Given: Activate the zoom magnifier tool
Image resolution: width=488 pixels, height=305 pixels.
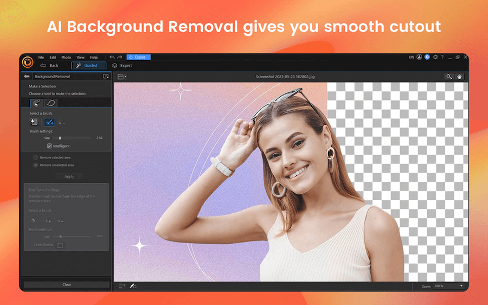Looking at the screenshot, I should 449,77.
